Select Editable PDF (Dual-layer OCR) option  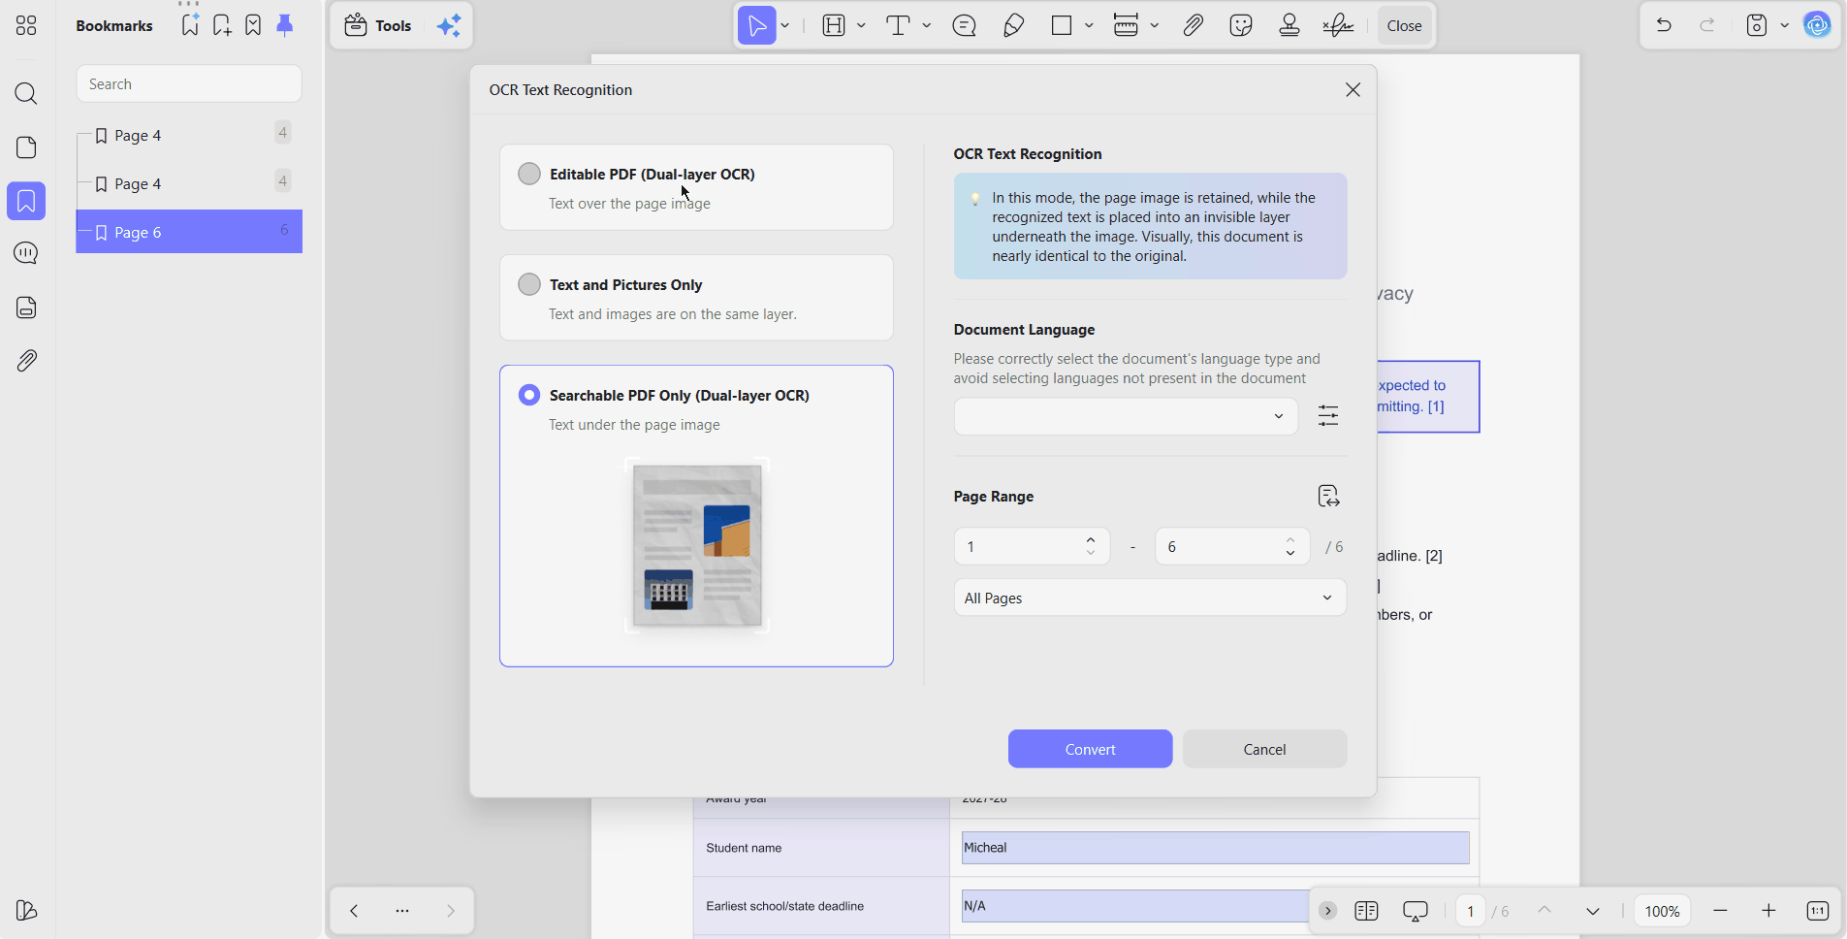pyautogui.click(x=696, y=187)
